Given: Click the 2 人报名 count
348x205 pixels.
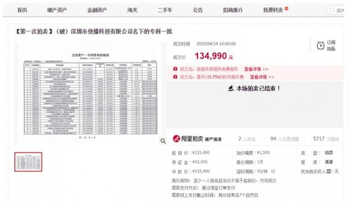Looking at the screenshot, I should (247, 139).
